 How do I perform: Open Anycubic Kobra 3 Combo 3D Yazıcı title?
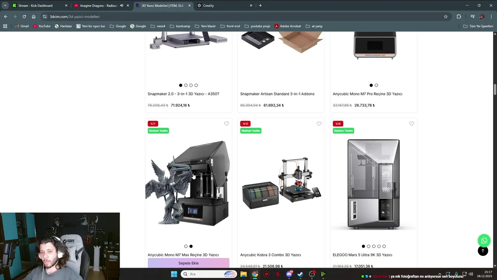pos(271,255)
